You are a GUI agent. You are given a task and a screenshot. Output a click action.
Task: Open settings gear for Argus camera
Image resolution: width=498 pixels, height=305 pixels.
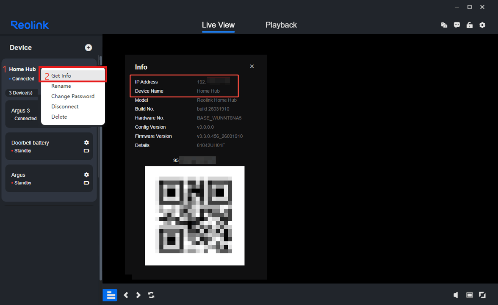coord(86,175)
